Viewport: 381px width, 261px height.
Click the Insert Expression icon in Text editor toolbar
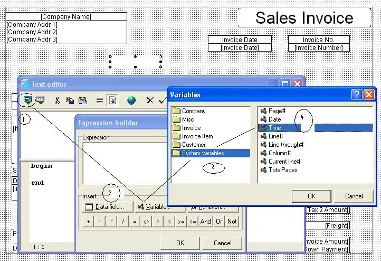[28, 100]
